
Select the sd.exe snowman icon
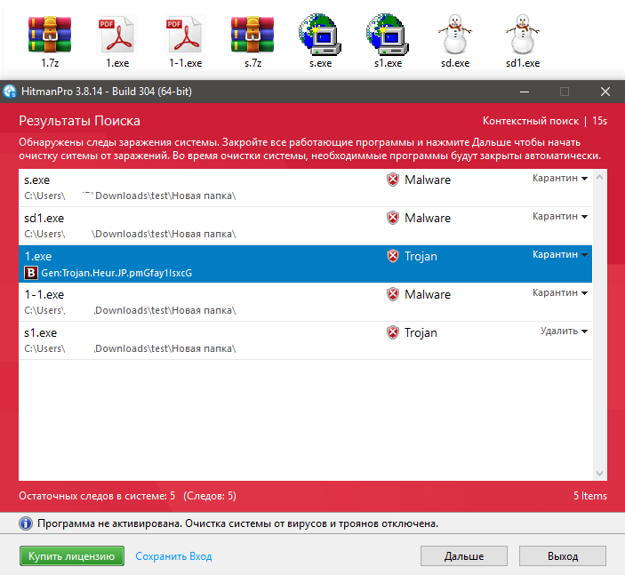pyautogui.click(x=455, y=35)
